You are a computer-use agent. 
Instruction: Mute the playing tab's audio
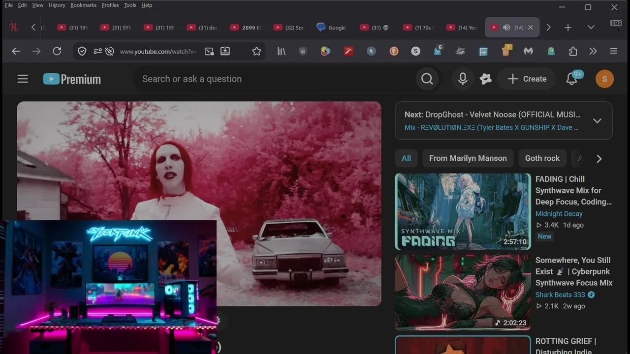click(x=506, y=28)
